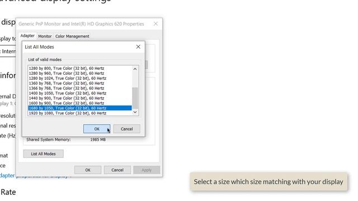Click Apply in the Properties window
Viewport: 358px width, 201px height.
[x=147, y=170]
